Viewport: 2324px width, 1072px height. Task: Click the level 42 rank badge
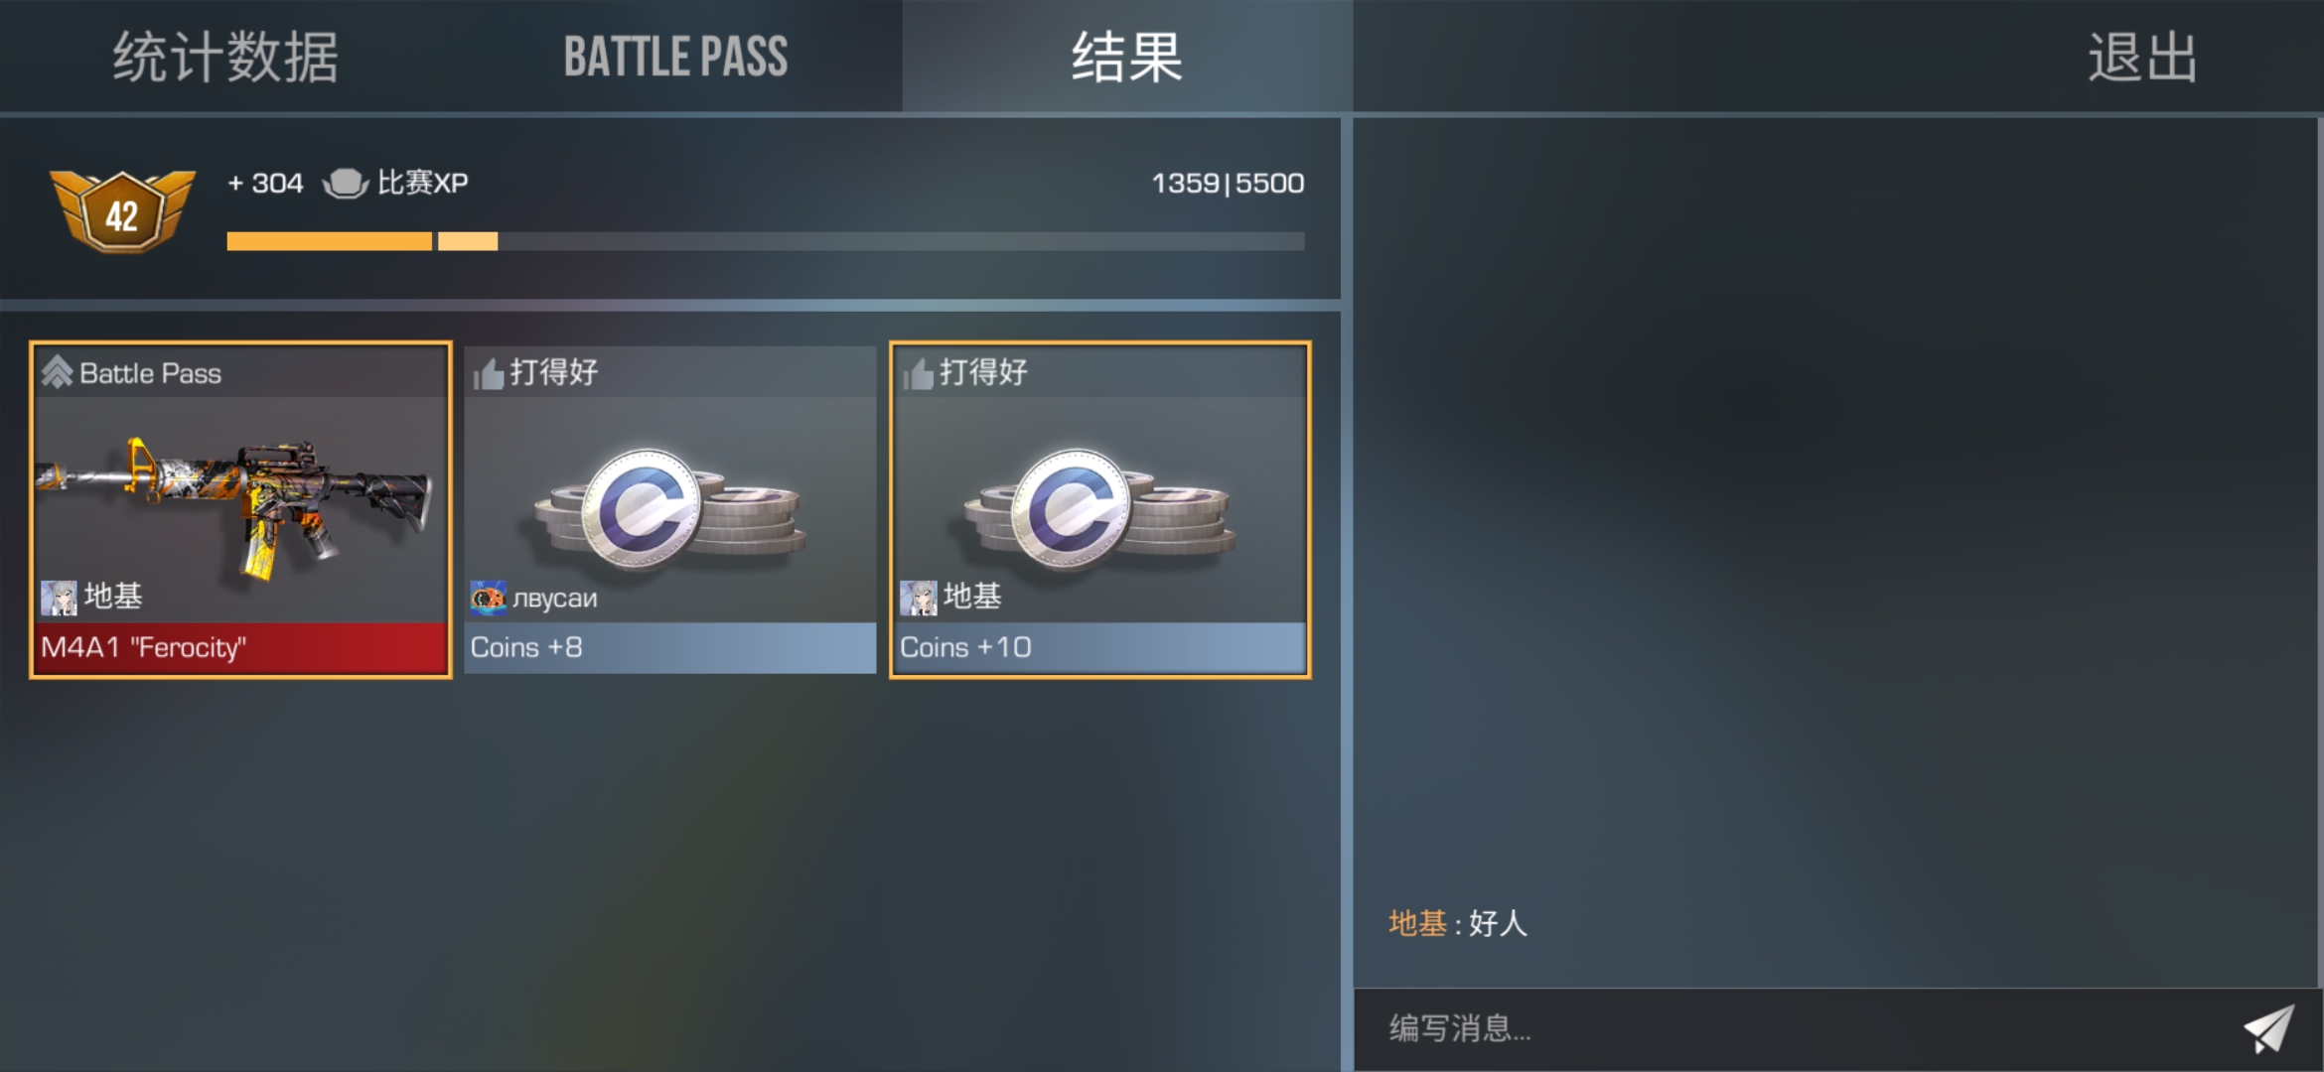(x=122, y=210)
